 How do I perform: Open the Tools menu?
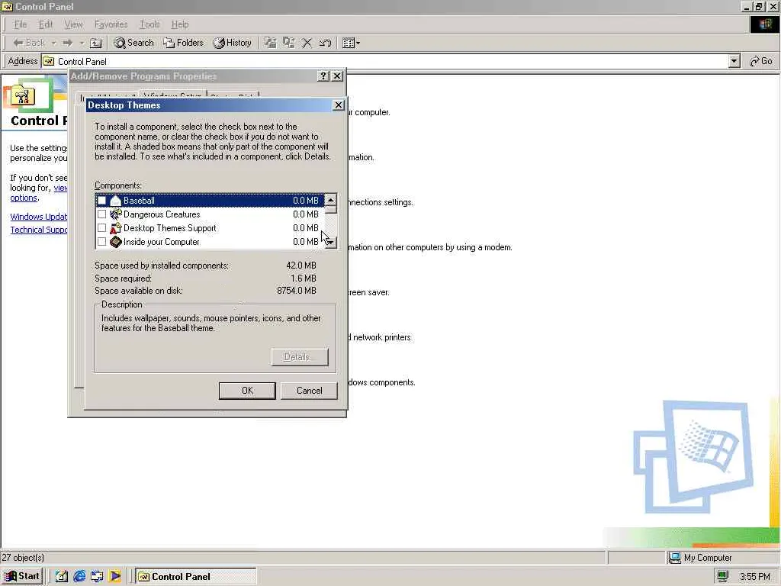(149, 24)
